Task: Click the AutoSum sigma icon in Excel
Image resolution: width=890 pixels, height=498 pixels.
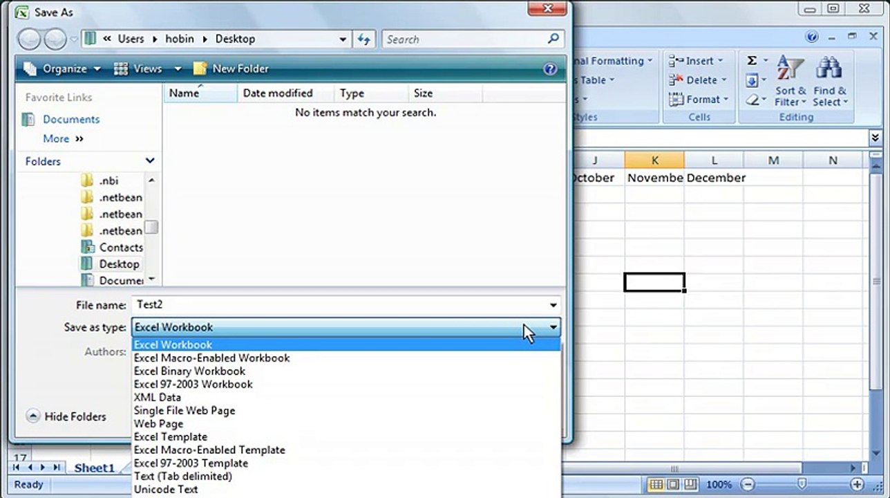Action: click(x=752, y=61)
